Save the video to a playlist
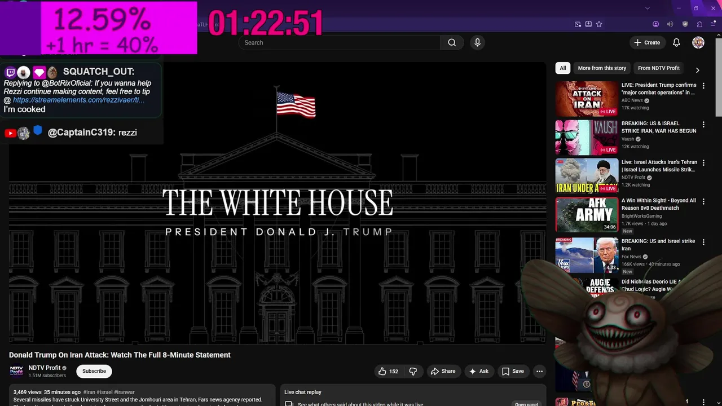 [513, 371]
